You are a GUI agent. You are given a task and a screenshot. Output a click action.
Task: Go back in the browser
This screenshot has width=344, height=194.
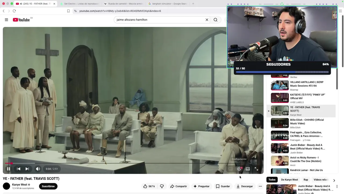(x=3, y=11)
